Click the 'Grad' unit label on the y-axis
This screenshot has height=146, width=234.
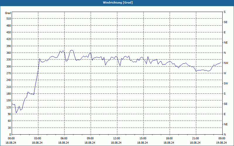(x=8, y=13)
